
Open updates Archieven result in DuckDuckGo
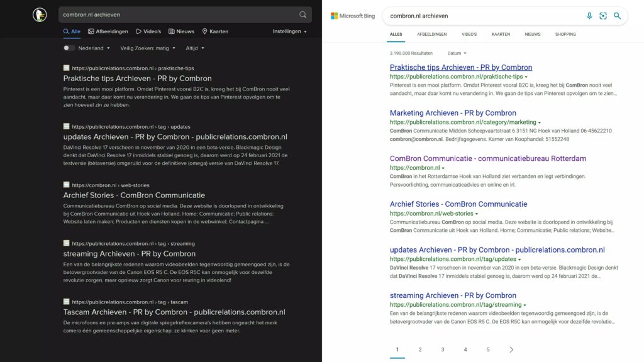click(175, 136)
